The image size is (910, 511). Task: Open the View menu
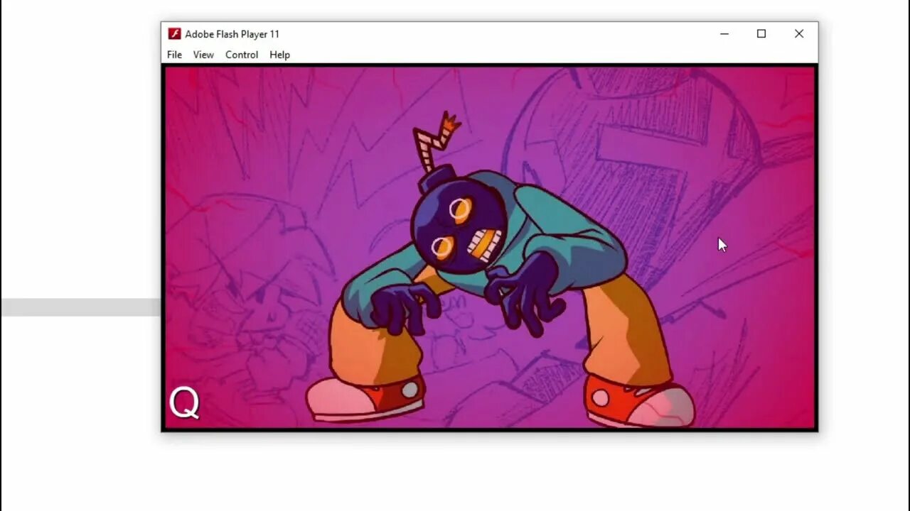tap(203, 55)
